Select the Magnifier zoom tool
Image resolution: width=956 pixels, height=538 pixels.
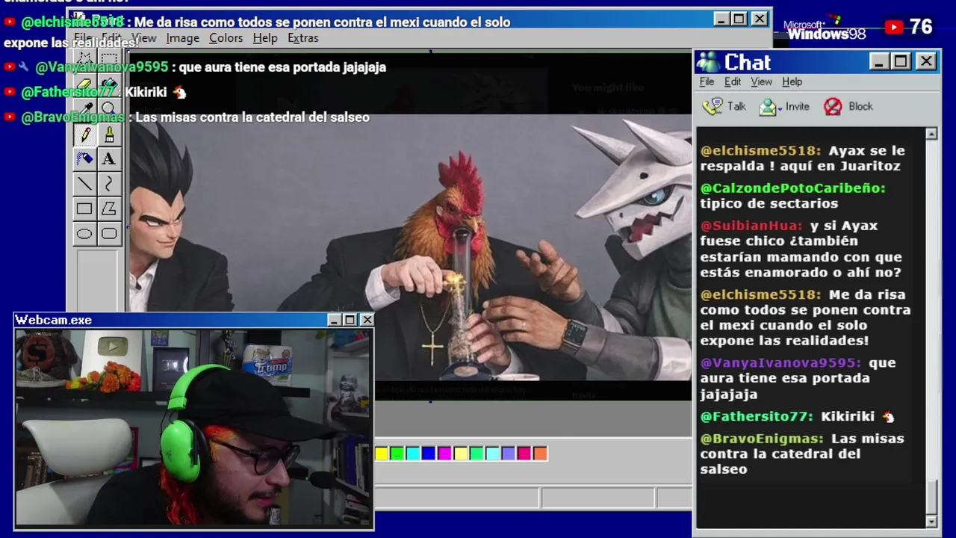click(x=109, y=109)
